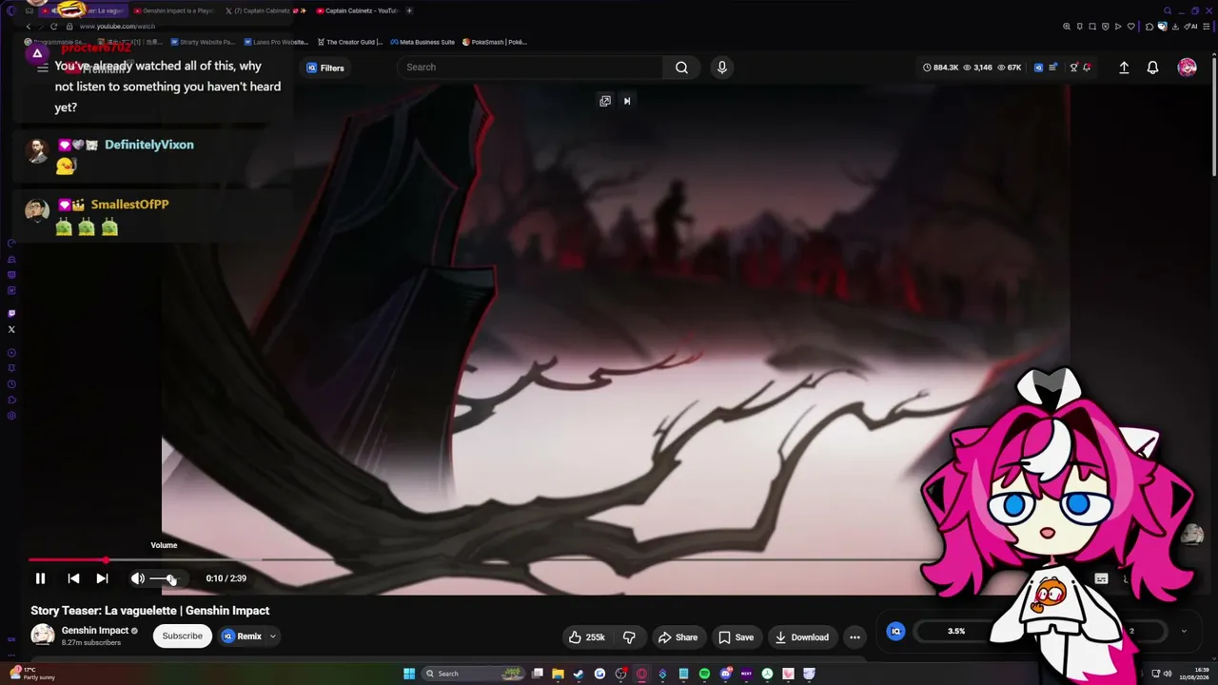The image size is (1218, 685).
Task: Open the weather widget showing Partly sunny
Action: pos(32,674)
